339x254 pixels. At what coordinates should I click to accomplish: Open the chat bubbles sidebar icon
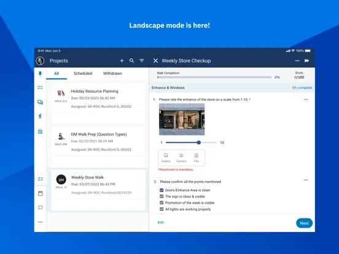(40, 102)
